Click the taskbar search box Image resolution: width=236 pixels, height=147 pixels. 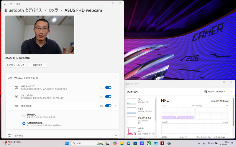coord(88,143)
